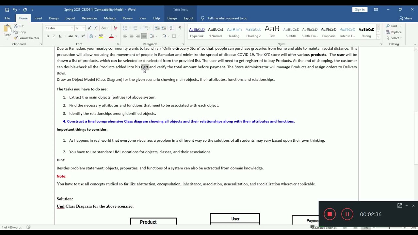Open the View tab

(x=143, y=18)
